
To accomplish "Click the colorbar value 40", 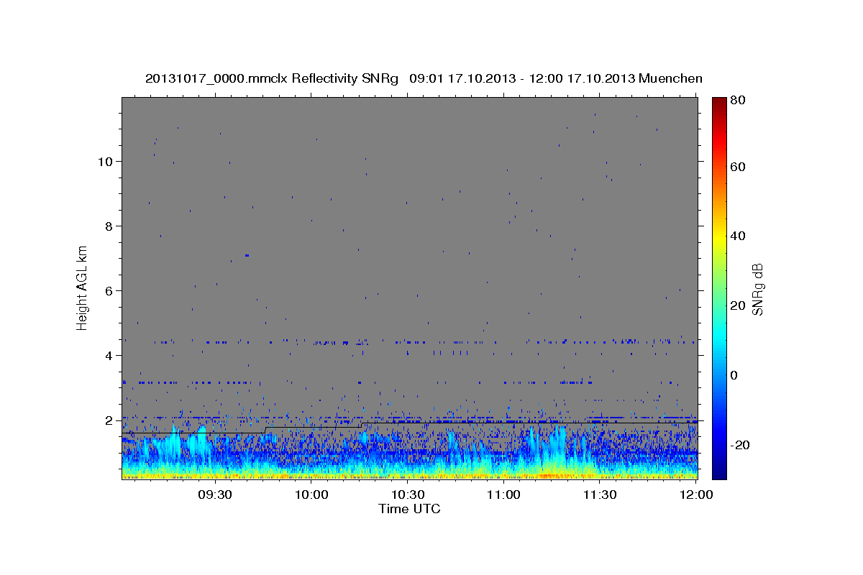I will (x=738, y=236).
